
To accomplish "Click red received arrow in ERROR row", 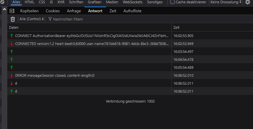I will tap(12, 75).
